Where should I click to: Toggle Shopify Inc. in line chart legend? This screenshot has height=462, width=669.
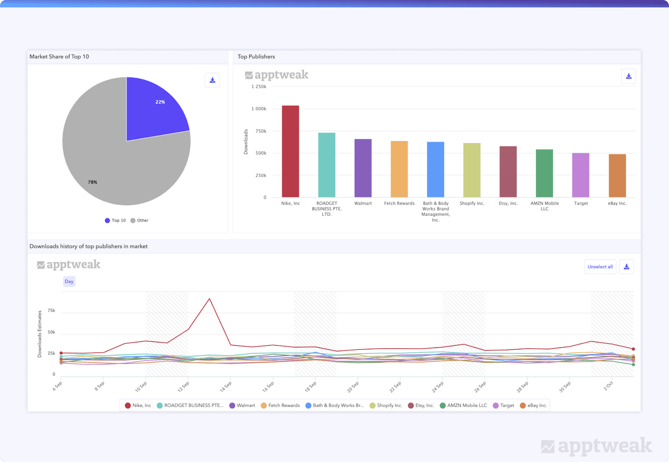point(386,406)
